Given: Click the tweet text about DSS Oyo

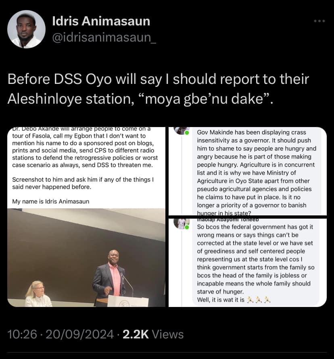Looking at the screenshot, I should pos(158,89).
